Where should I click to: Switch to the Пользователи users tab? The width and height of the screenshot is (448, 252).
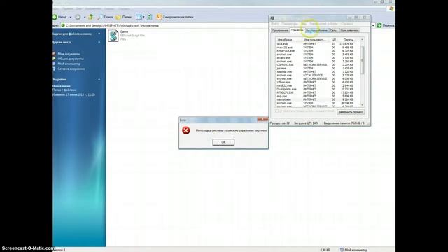[349, 31]
